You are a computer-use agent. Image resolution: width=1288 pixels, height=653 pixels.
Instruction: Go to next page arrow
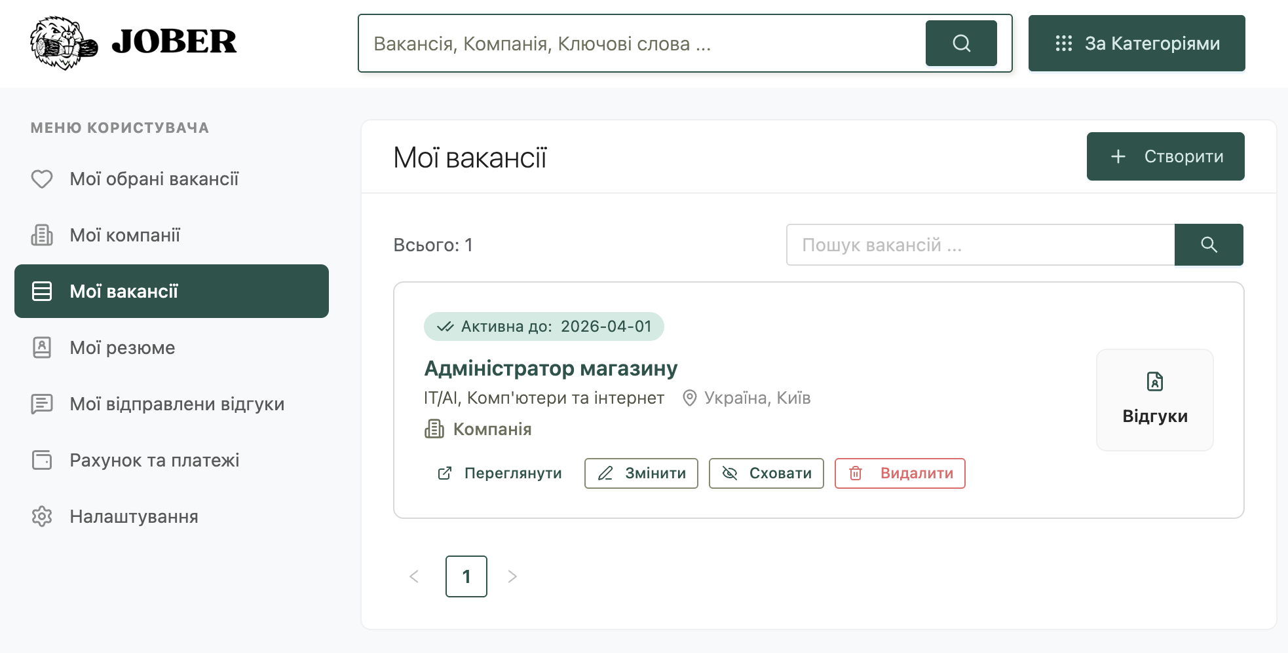pos(512,576)
